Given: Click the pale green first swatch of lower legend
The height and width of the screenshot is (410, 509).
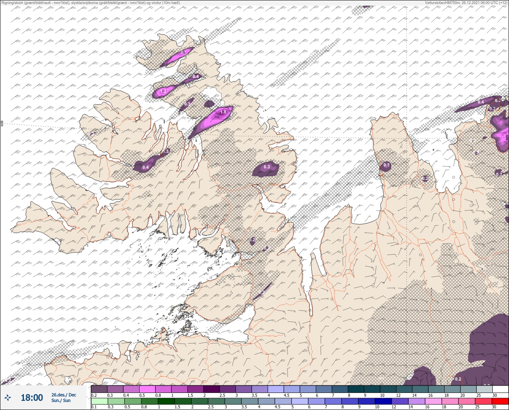Looking at the screenshot, I should pyautogui.click(x=99, y=401).
